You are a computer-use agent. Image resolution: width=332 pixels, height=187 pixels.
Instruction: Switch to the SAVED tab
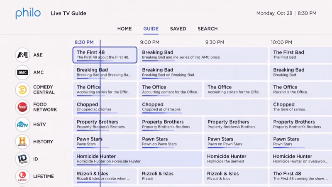(x=178, y=29)
